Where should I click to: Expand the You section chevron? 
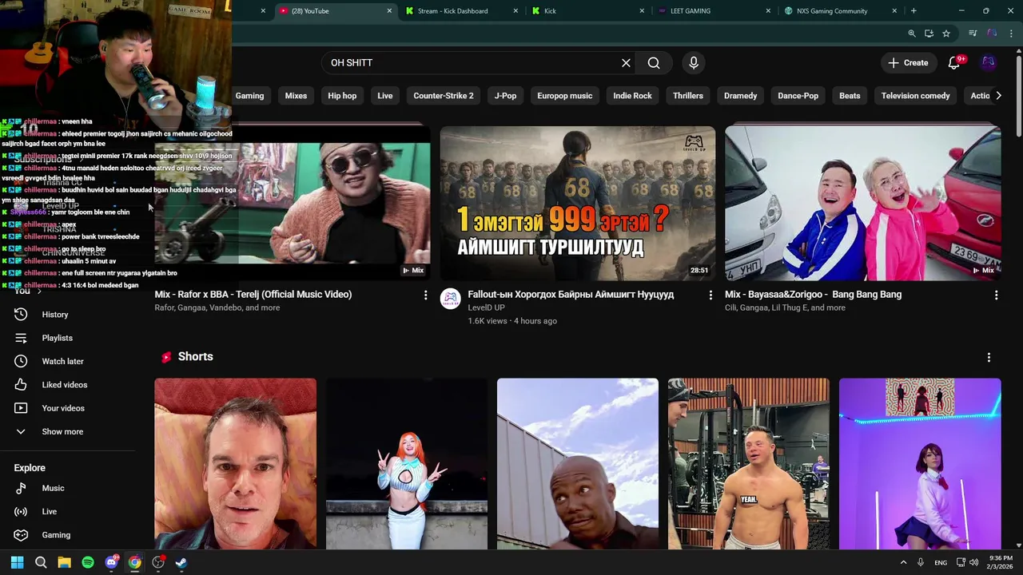(38, 291)
